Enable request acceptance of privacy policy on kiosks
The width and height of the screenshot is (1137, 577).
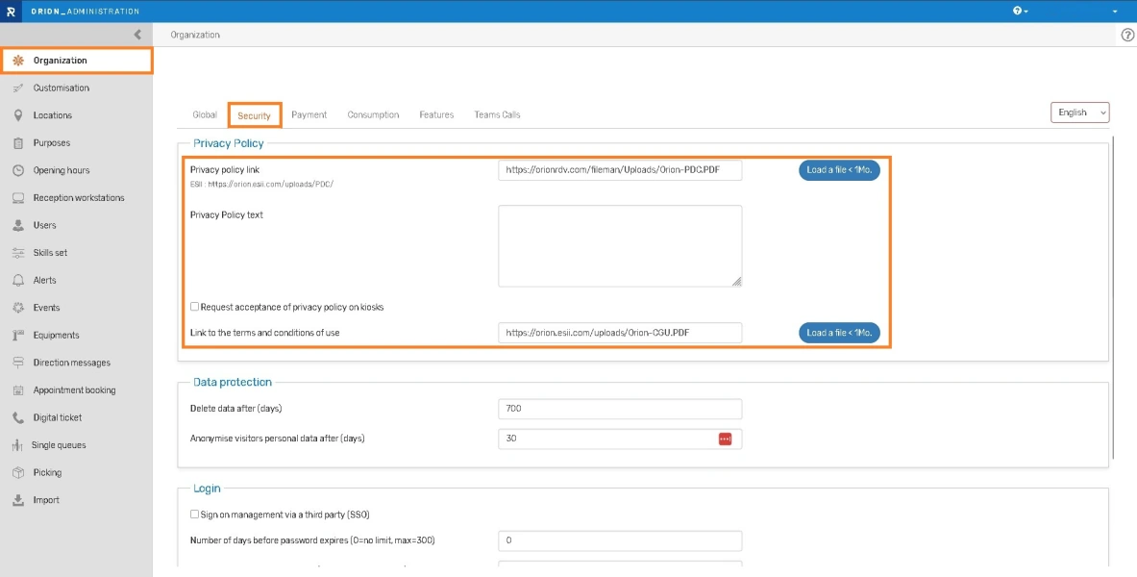(195, 307)
